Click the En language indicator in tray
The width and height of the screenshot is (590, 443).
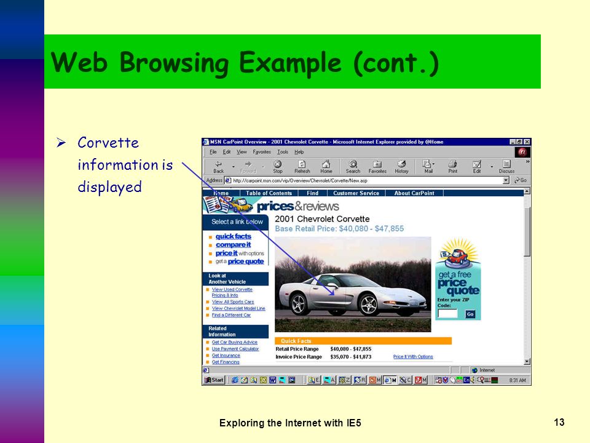click(466, 380)
